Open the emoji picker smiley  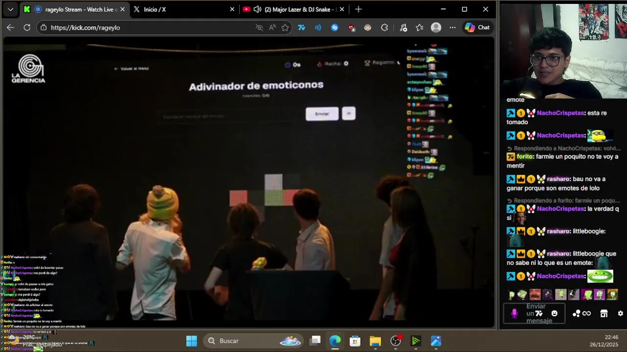click(555, 313)
